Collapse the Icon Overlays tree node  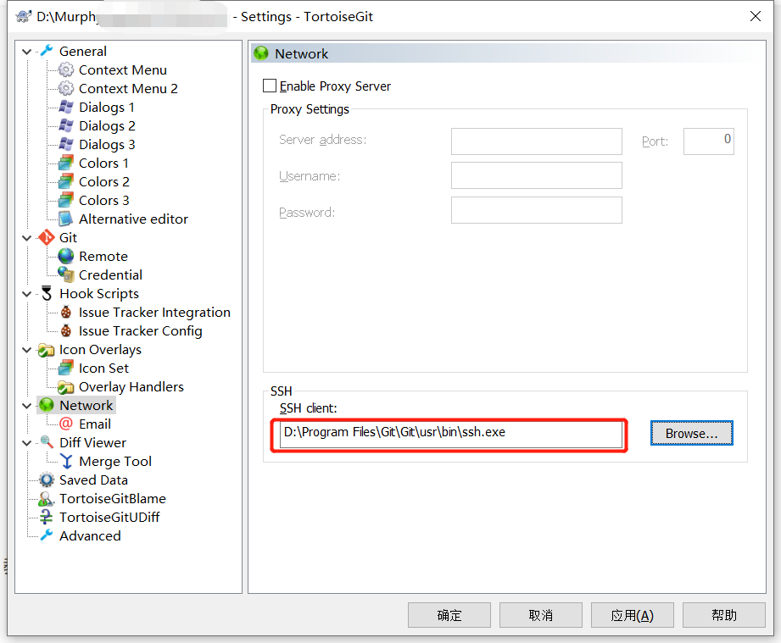click(x=27, y=350)
